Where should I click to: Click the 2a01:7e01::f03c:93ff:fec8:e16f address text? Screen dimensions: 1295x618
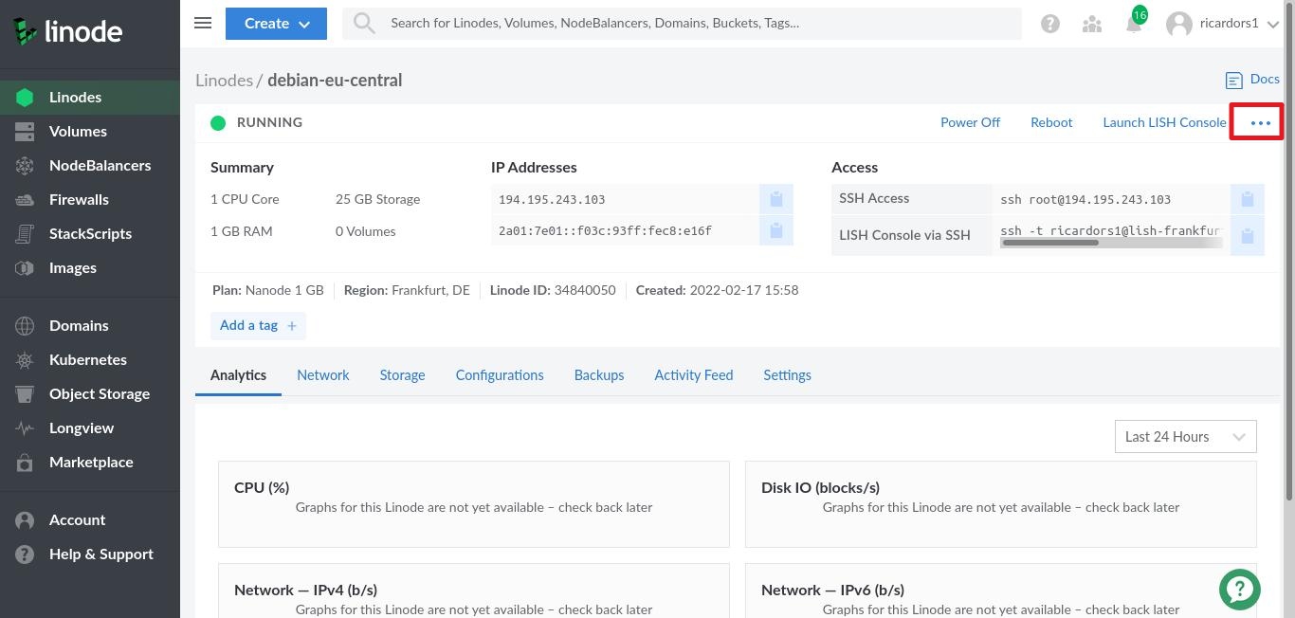tap(605, 230)
